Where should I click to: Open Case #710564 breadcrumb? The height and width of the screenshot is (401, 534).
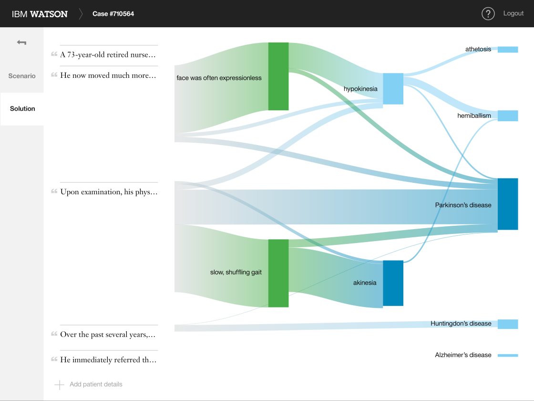(113, 14)
